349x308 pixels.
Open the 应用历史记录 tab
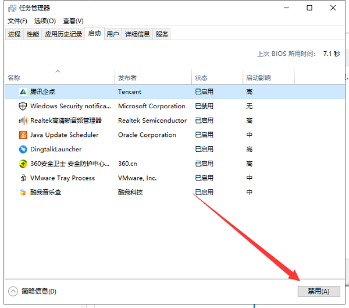click(63, 34)
